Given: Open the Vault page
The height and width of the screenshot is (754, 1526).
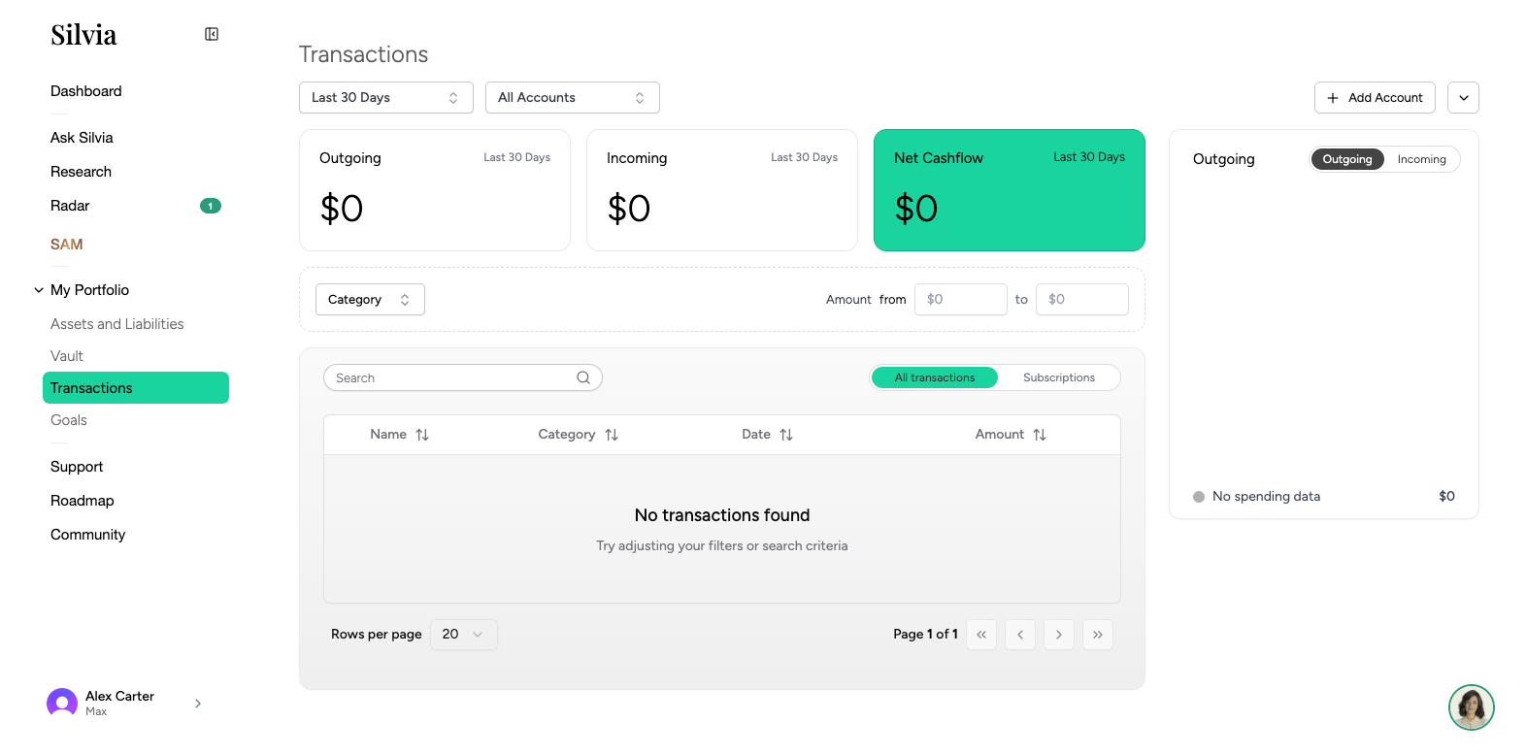Looking at the screenshot, I should pos(67,356).
